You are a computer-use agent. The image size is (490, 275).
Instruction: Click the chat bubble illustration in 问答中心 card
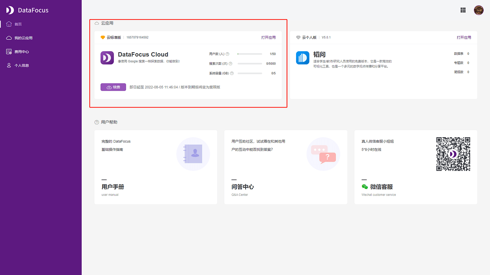pos(323,154)
